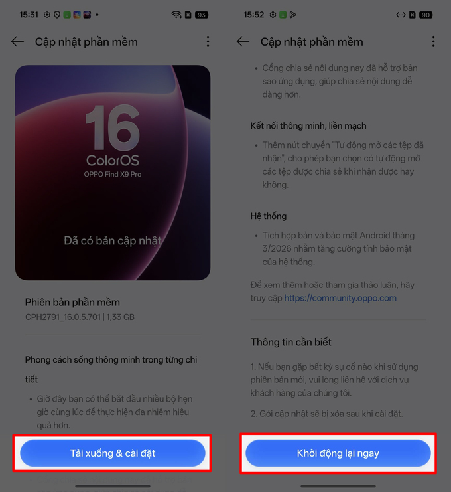Image resolution: width=451 pixels, height=492 pixels.
Task: Tap "Khởi động lại ngay" button
Action: tap(338, 453)
